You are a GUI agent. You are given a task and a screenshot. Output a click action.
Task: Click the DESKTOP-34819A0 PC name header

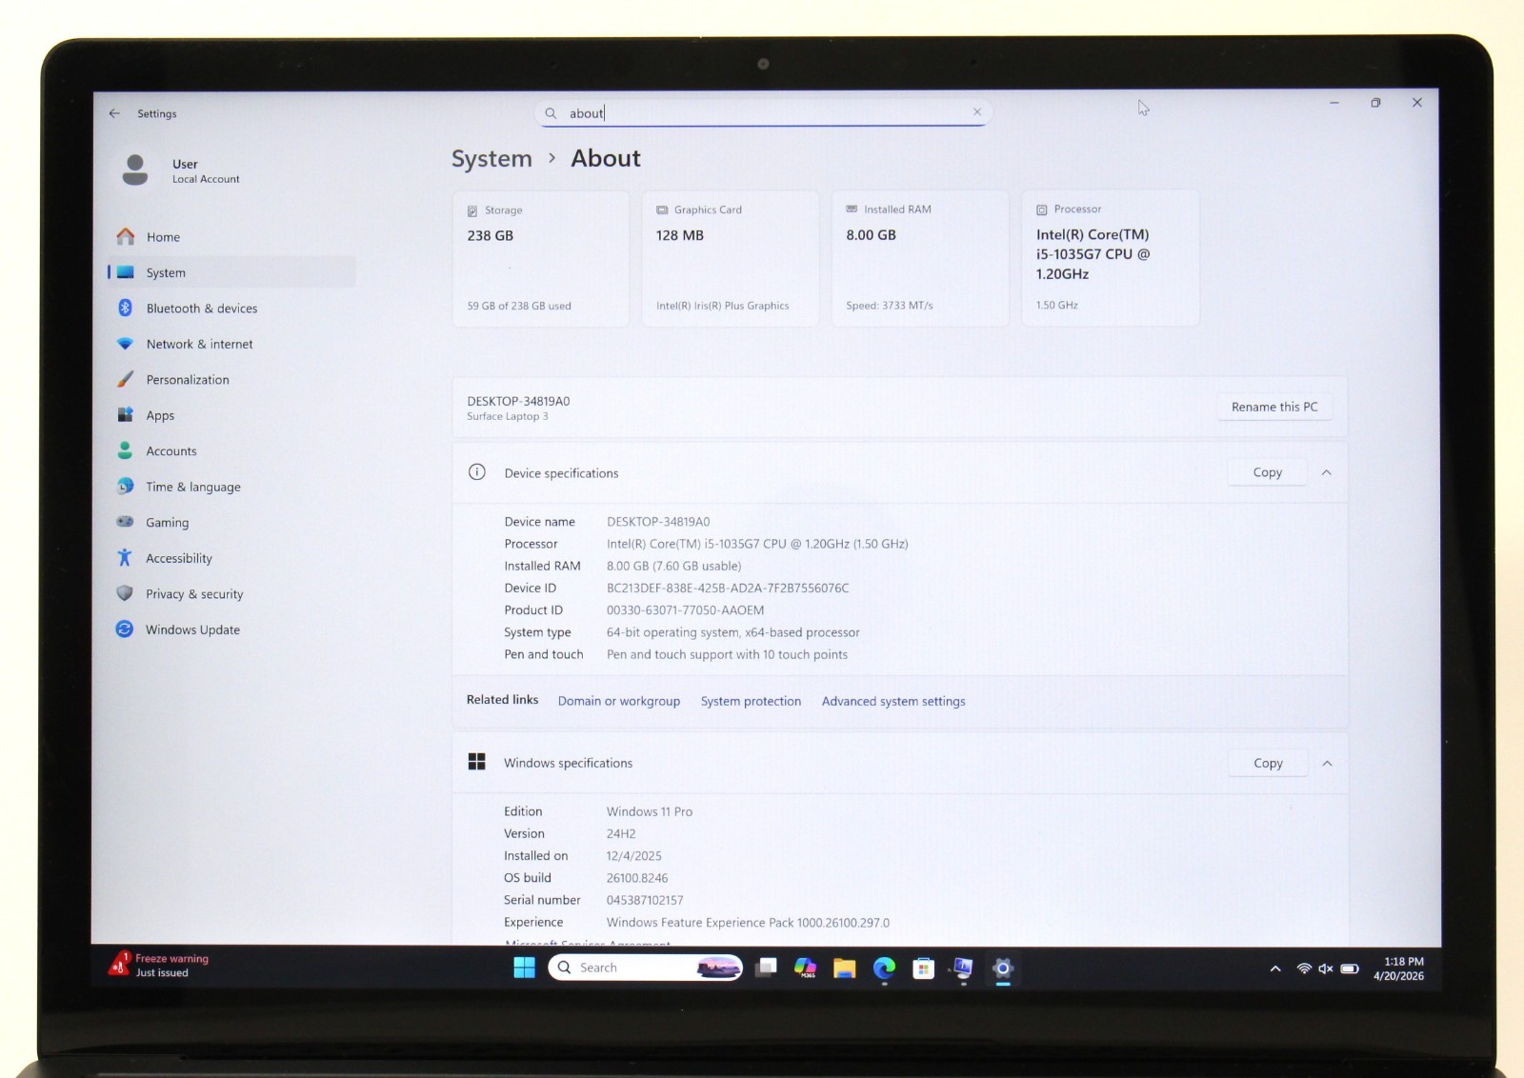point(518,401)
